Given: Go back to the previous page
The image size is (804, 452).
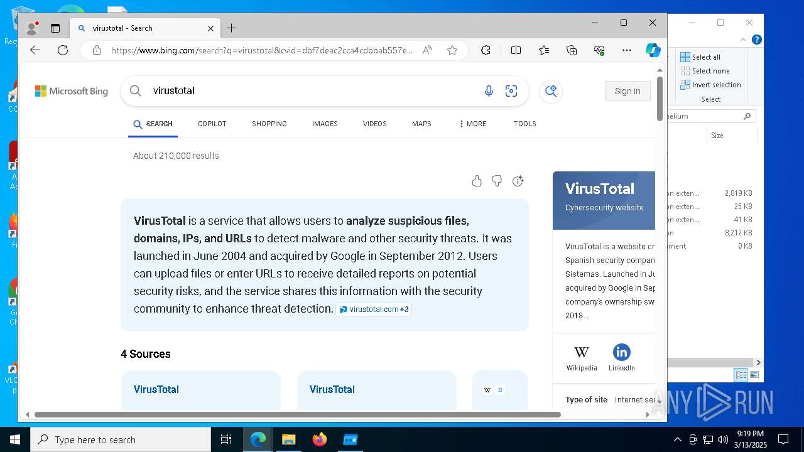Looking at the screenshot, I should [x=35, y=50].
